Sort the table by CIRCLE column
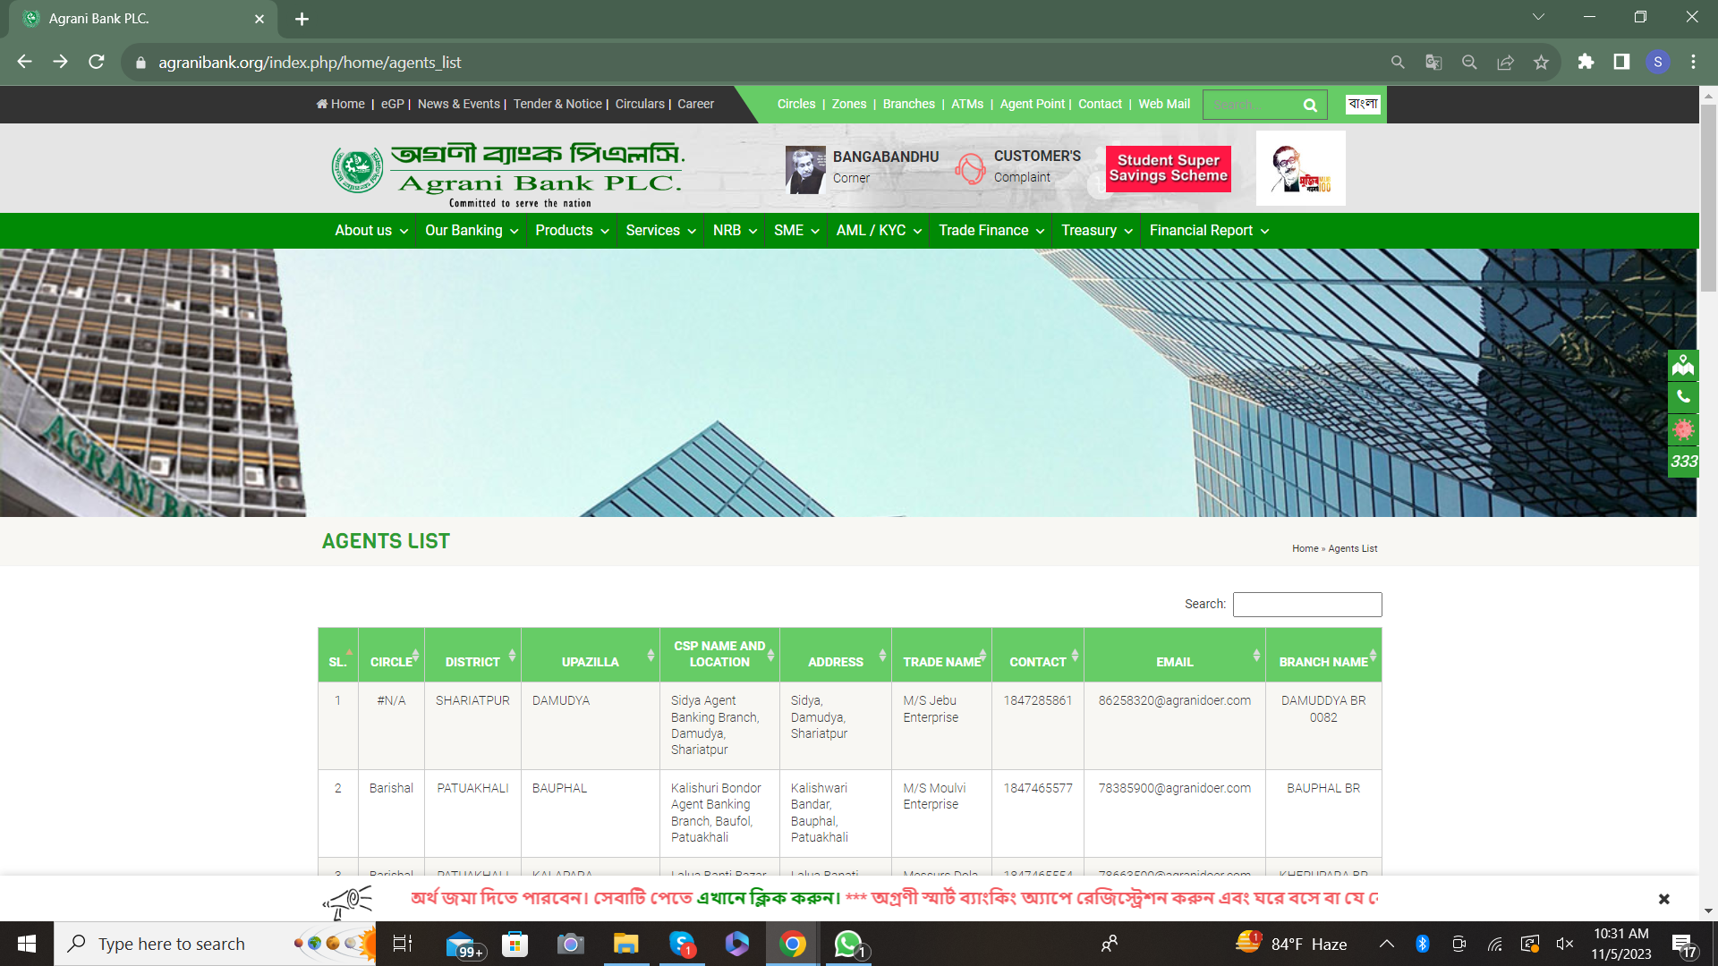 [x=392, y=656]
